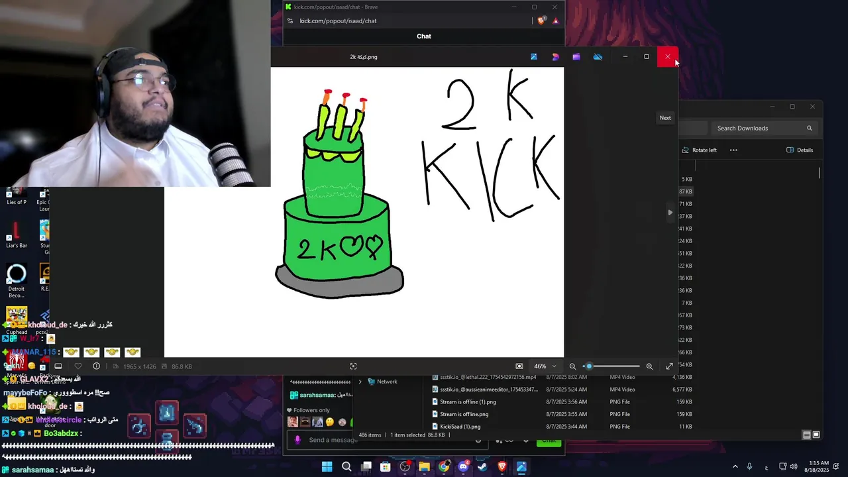Viewport: 848px width, 477px height.
Task: Open Steam from the taskbar
Action: 482,466
